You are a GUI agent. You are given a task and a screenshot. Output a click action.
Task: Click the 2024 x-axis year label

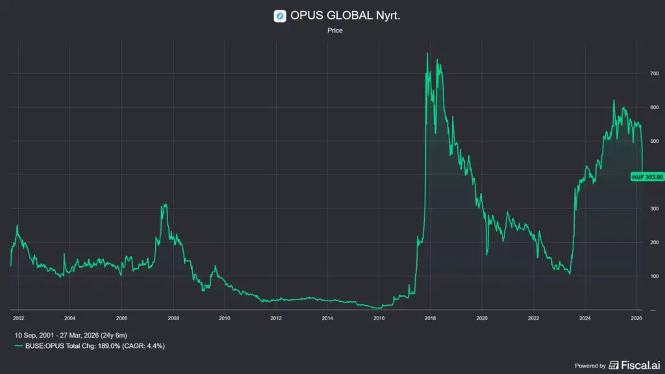click(x=585, y=318)
